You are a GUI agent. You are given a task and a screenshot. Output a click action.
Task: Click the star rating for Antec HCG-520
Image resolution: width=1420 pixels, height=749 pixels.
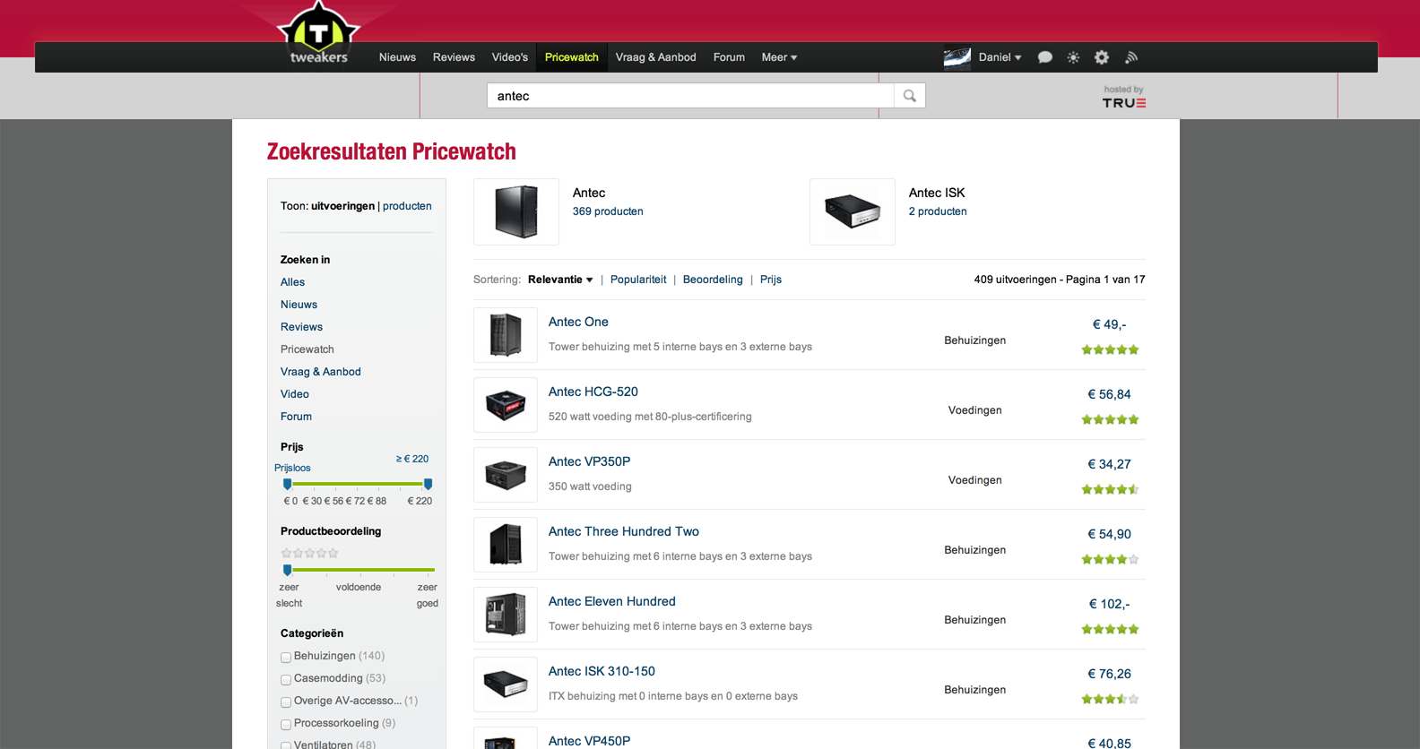[x=1110, y=419]
